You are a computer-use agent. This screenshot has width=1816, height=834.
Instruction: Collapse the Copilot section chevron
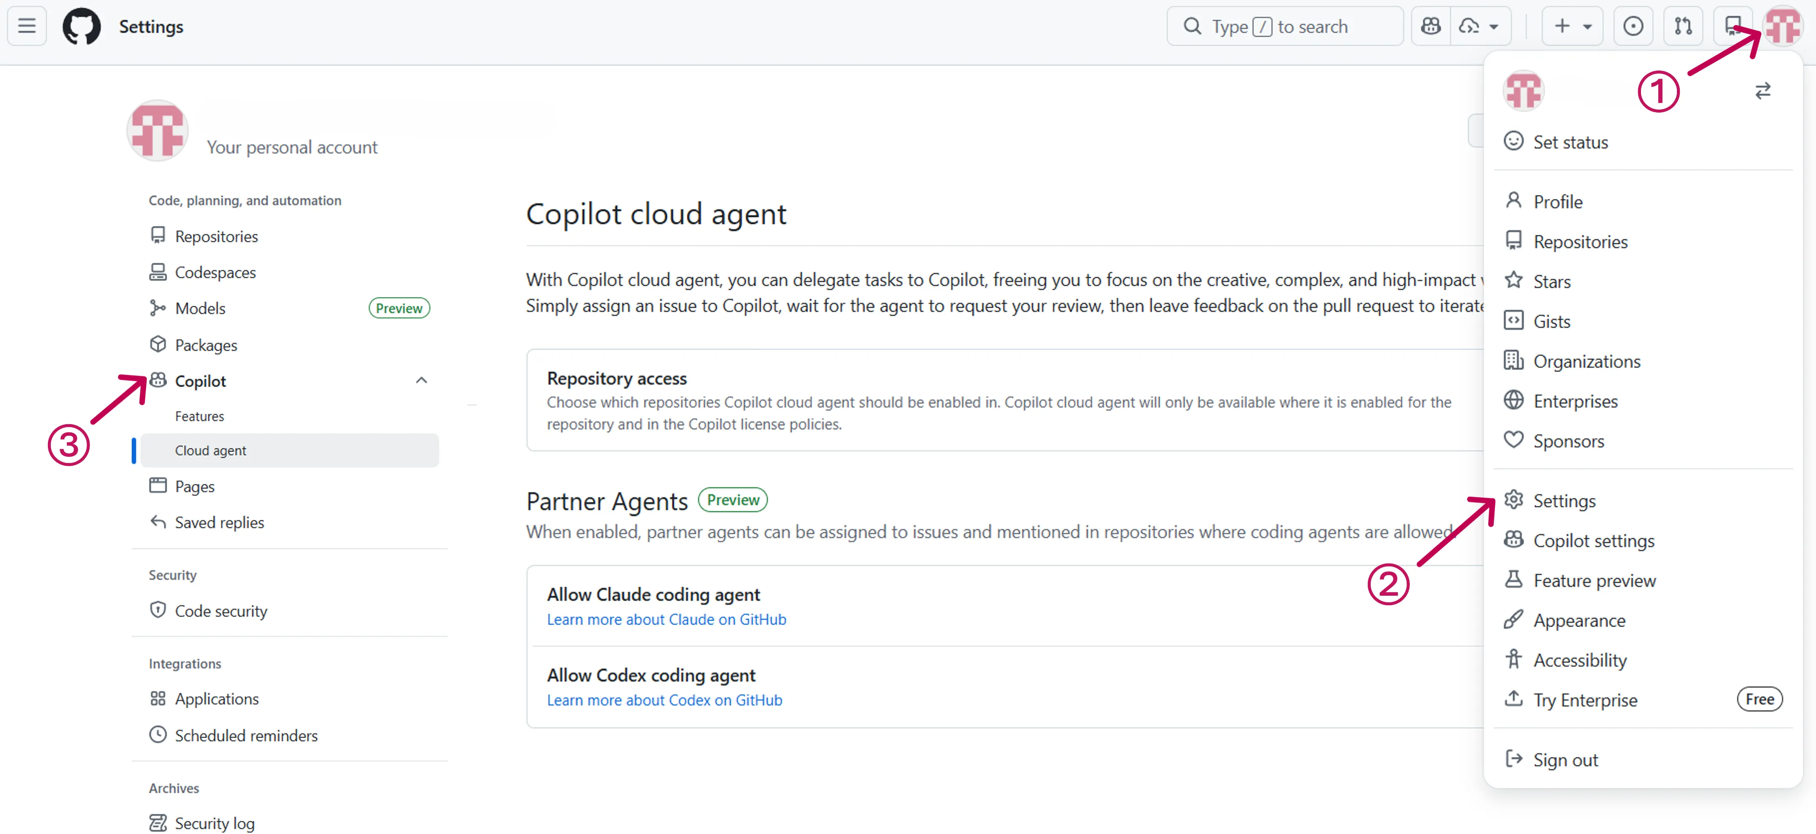coord(421,381)
